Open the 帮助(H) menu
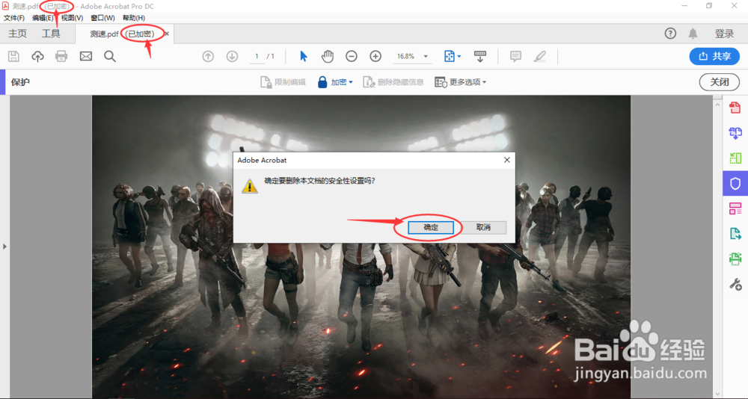This screenshot has height=399, width=748. coord(134,18)
